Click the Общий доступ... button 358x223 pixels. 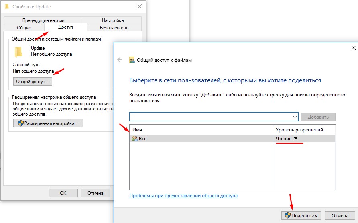[x=33, y=82]
